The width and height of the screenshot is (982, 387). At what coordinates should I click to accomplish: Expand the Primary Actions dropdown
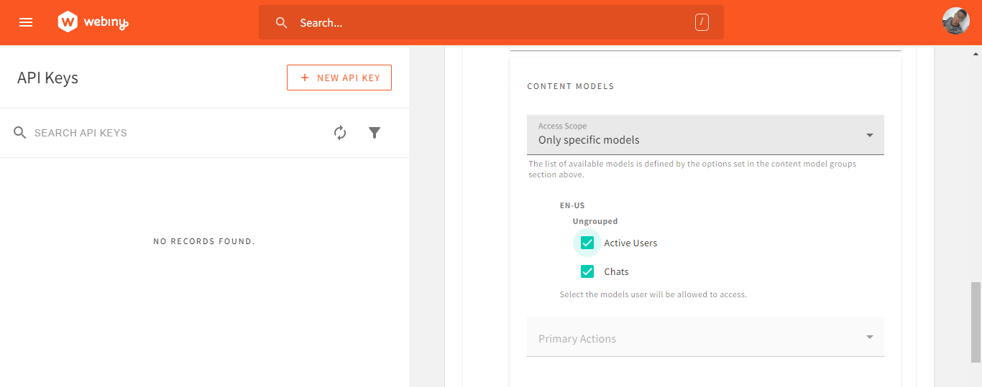tap(705, 337)
